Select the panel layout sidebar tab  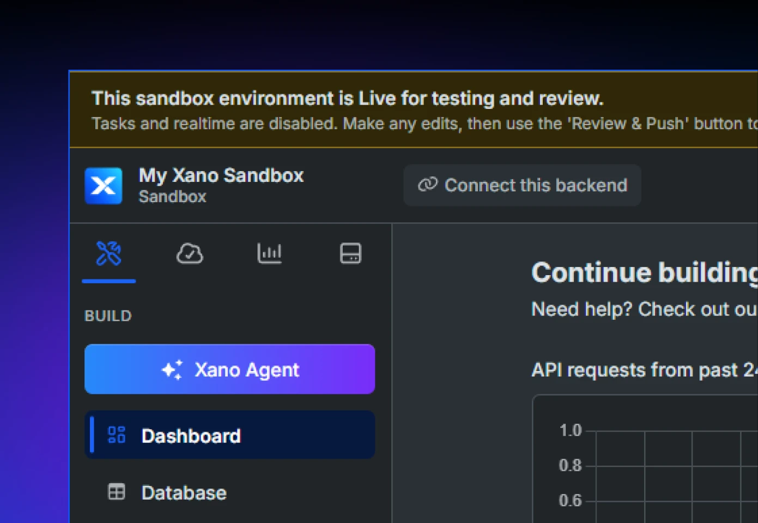[x=350, y=253]
